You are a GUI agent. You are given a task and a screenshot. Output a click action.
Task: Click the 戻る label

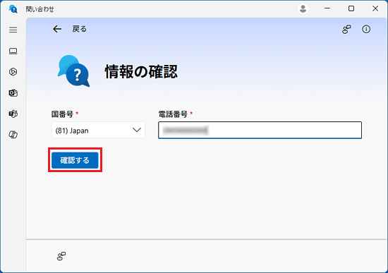pos(80,29)
